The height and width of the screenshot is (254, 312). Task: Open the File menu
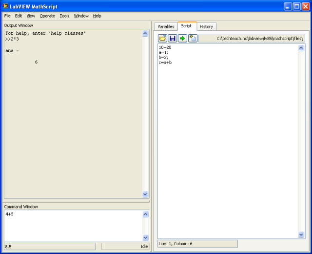[x=7, y=16]
